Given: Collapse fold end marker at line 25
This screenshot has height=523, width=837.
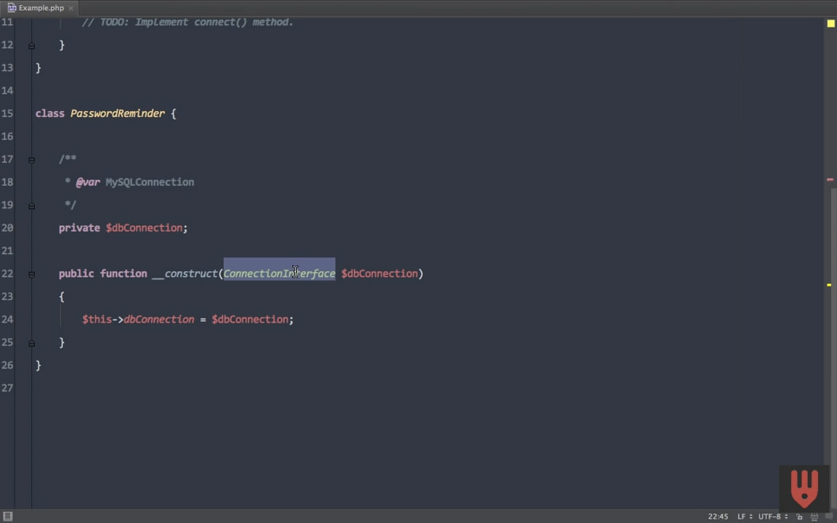Looking at the screenshot, I should pos(31,343).
